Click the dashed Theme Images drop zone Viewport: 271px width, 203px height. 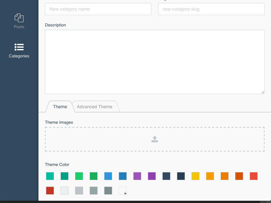pyautogui.click(x=155, y=139)
